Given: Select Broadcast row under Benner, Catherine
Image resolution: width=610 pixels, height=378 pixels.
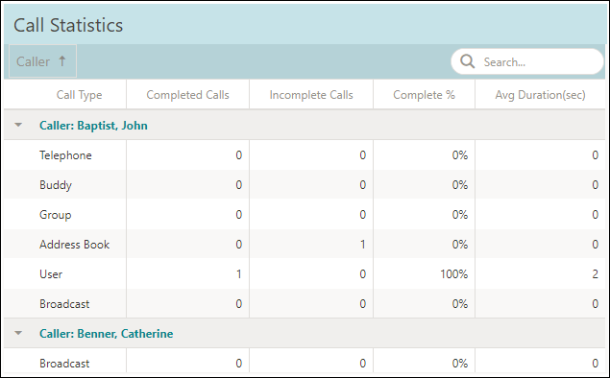Looking at the screenshot, I should point(305,363).
